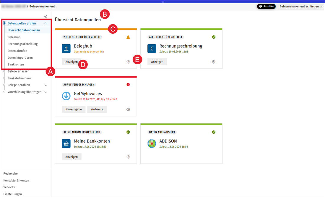Open Services in the bottom menu
This screenshot has height=198, width=325.
[x=9, y=187]
